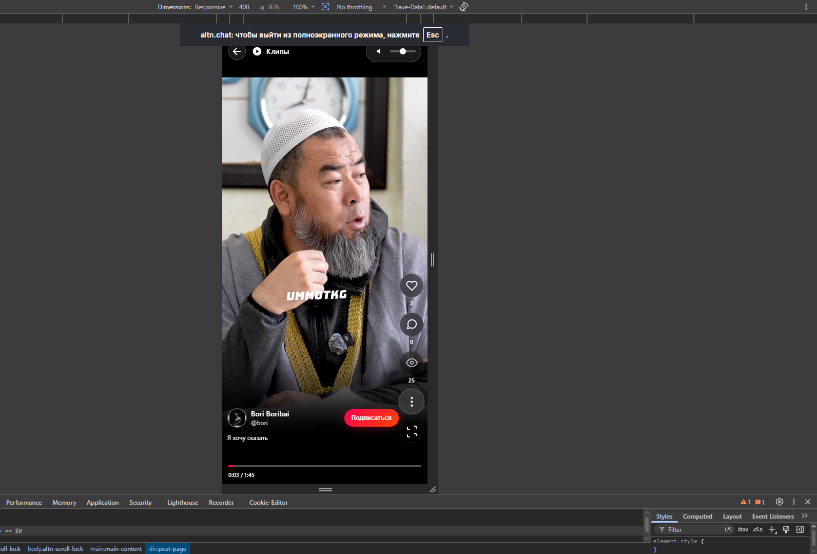Mute the clip with the speaker icon
The width and height of the screenshot is (817, 554).
coord(379,51)
